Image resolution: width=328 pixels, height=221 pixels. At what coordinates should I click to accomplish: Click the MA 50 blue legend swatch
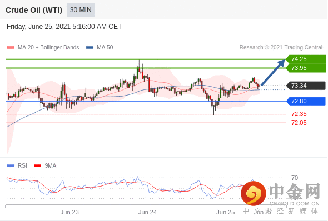(x=90, y=47)
